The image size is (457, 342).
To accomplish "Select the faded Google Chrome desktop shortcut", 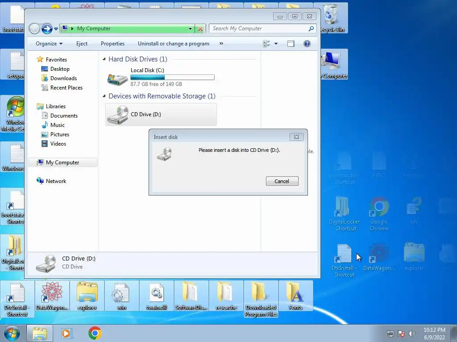I will coord(379,214).
